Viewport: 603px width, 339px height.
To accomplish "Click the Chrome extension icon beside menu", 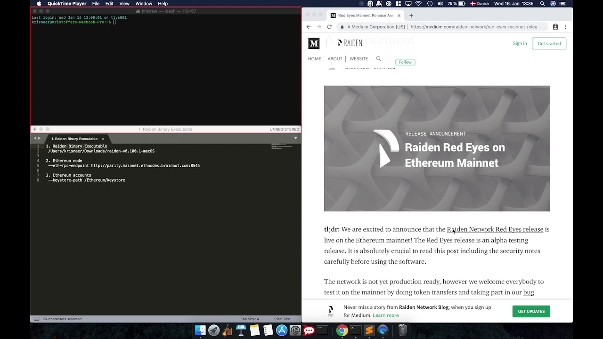I will [x=555, y=27].
